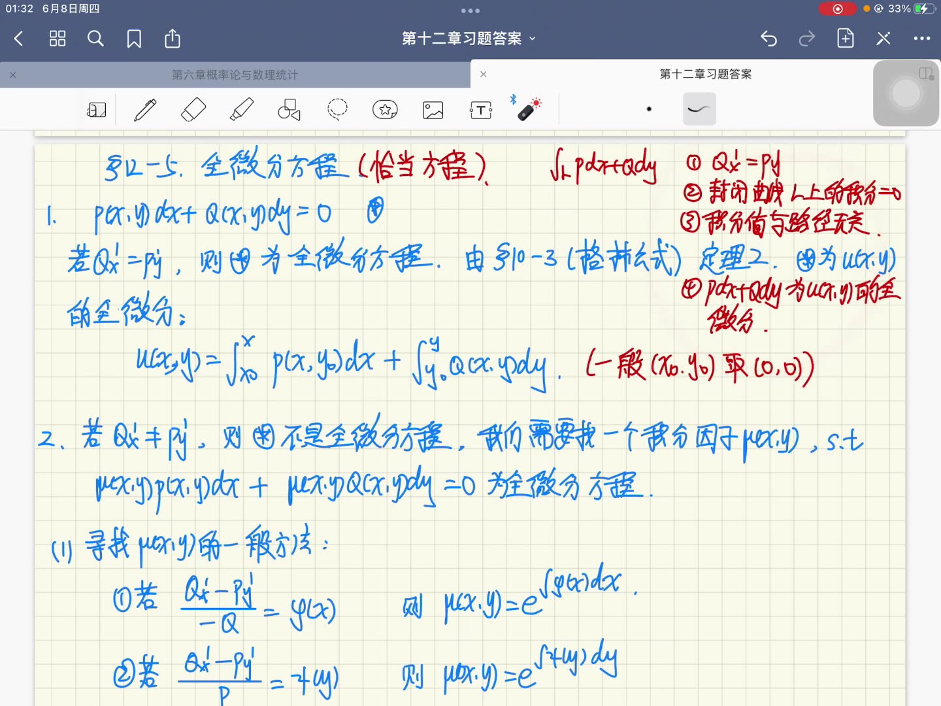Open the share and export menu
The width and height of the screenshot is (941, 706).
click(173, 38)
